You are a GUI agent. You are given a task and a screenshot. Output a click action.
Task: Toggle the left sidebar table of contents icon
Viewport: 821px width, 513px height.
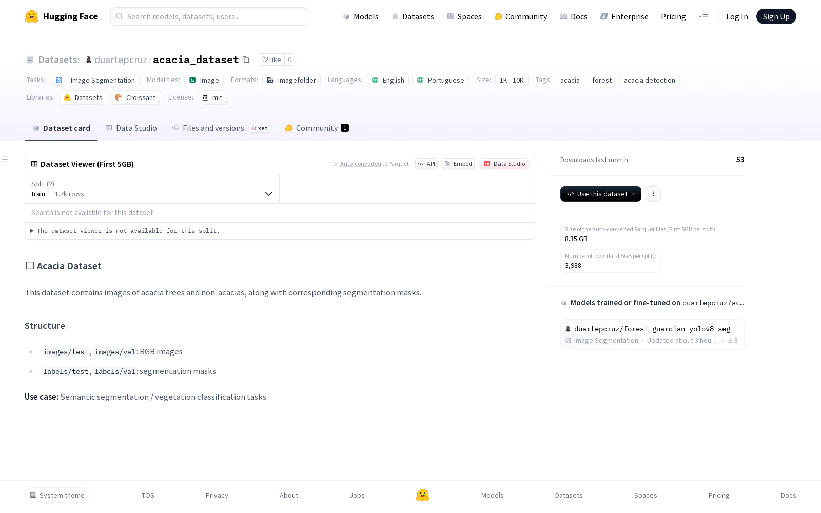(5, 159)
